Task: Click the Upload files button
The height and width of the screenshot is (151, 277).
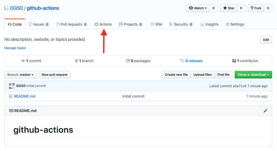Action: coord(202,75)
